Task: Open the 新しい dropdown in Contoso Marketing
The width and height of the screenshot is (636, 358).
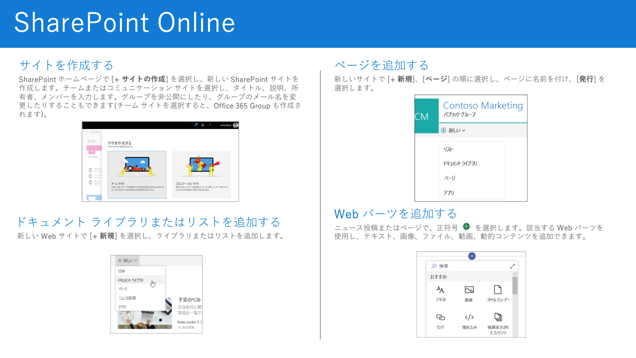Action: [453, 130]
